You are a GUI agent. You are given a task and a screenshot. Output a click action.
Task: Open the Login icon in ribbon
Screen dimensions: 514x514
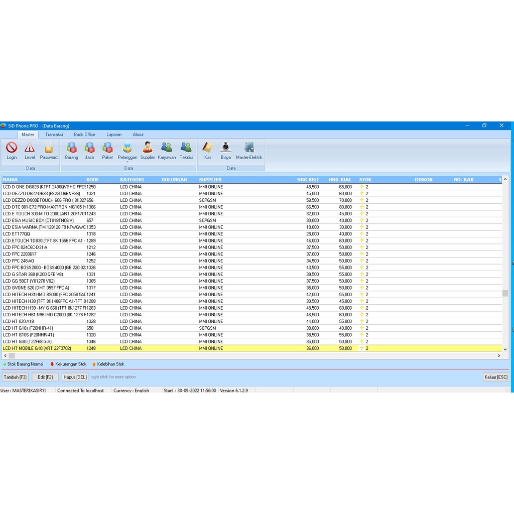click(12, 151)
